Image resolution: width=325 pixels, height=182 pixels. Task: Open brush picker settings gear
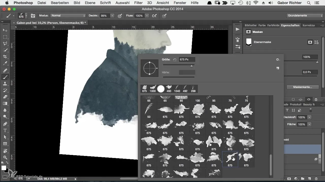278,60
